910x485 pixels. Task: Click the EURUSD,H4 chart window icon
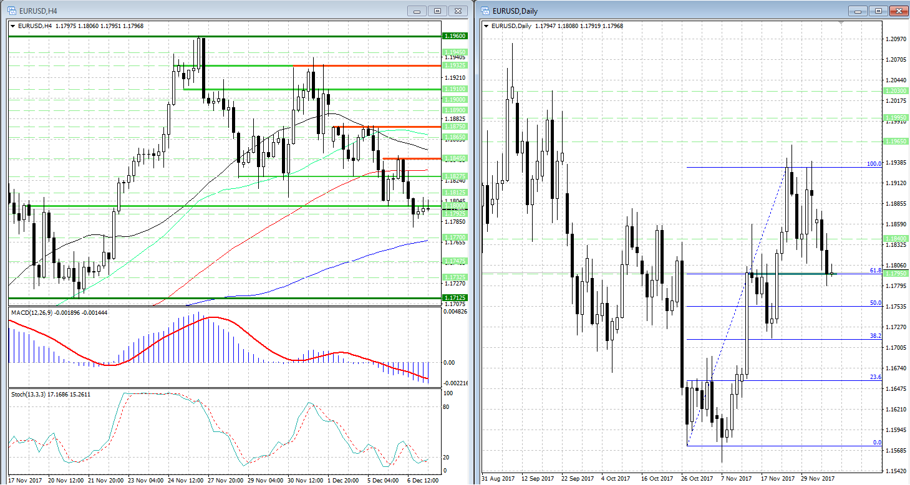coord(12,11)
